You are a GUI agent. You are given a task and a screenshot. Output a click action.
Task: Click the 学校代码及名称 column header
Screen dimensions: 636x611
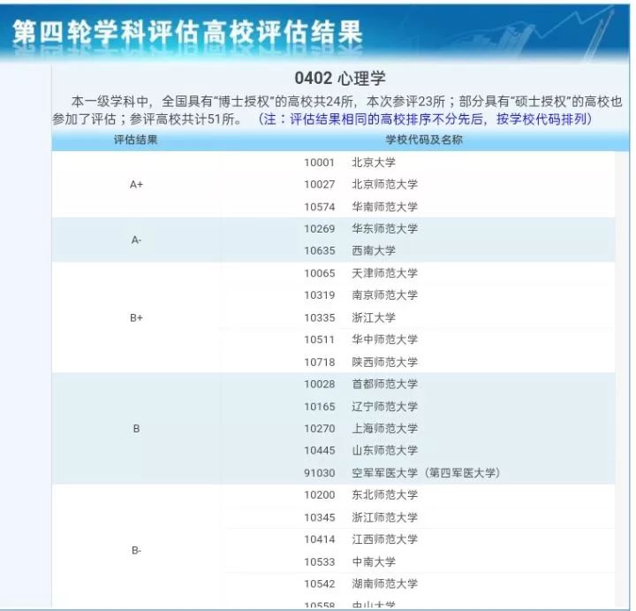coord(424,140)
